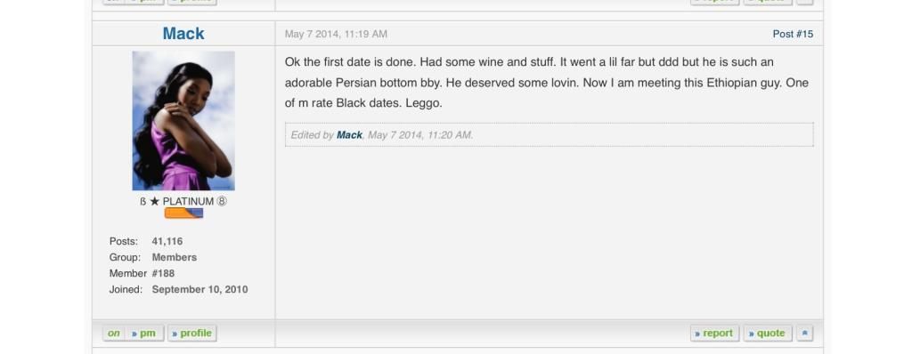Click the previous post's report button
Viewport: 912px width, 354px height.
click(x=715, y=1)
